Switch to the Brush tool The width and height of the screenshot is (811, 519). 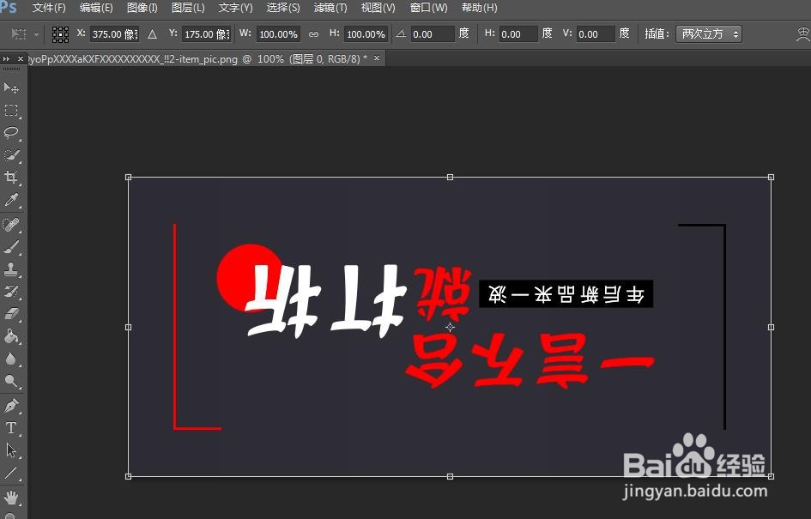pyautogui.click(x=11, y=246)
